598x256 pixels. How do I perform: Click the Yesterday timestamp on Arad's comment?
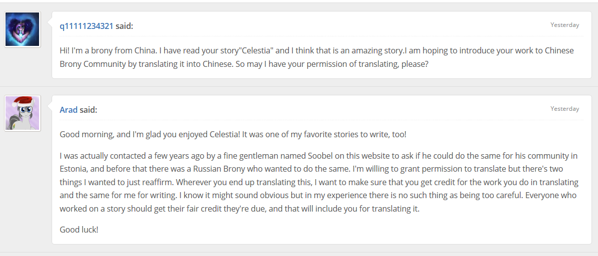coord(564,109)
